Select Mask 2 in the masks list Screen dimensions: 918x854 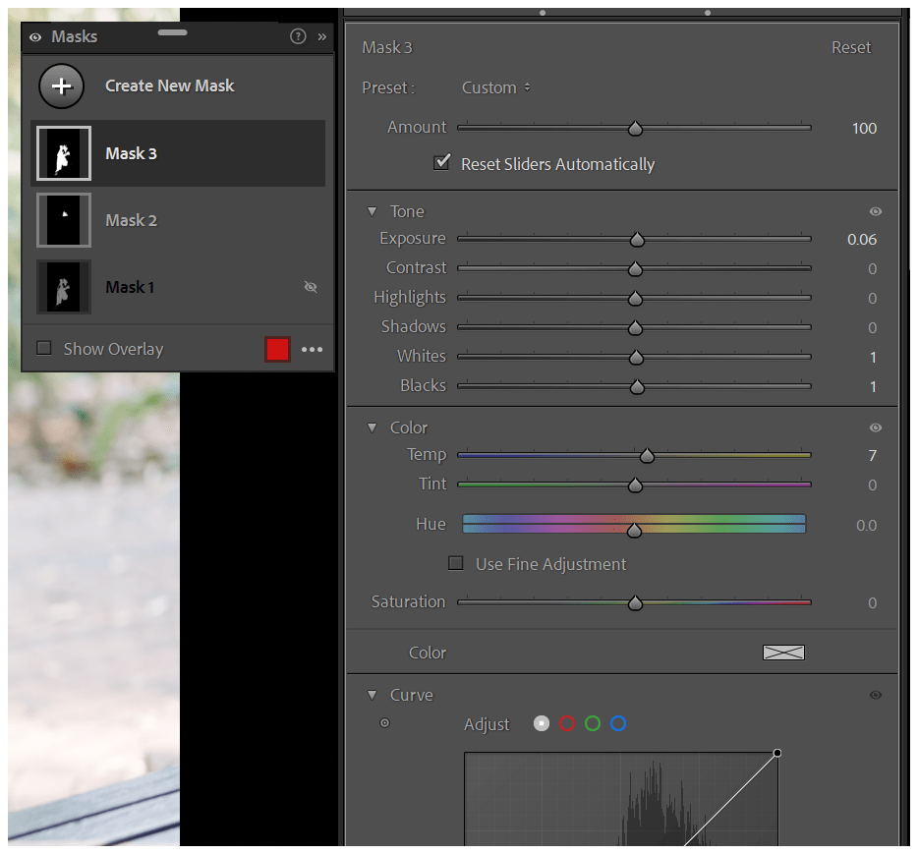pyautogui.click(x=132, y=220)
